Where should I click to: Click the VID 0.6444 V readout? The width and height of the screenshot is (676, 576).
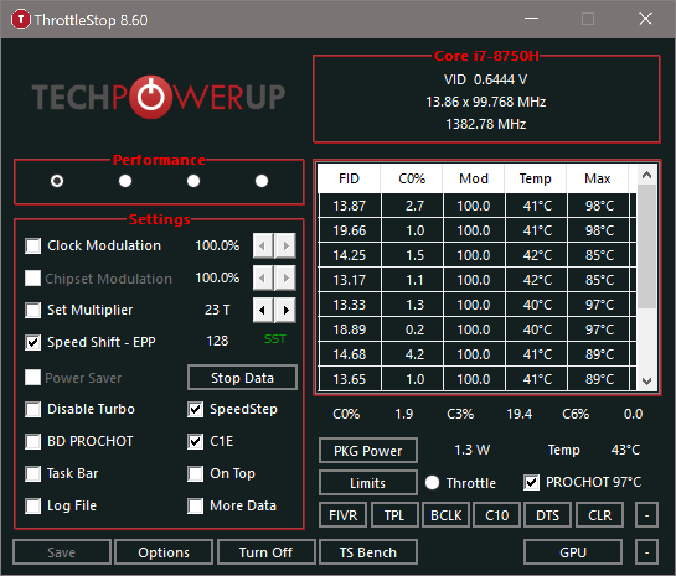pos(486,80)
